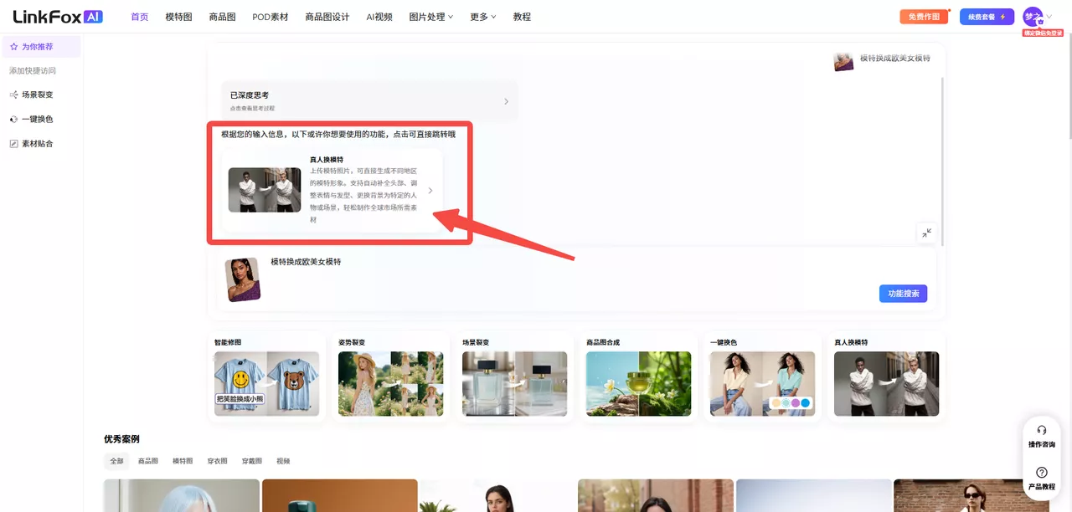Open the 一键换色 tool from sidebar

(x=37, y=118)
